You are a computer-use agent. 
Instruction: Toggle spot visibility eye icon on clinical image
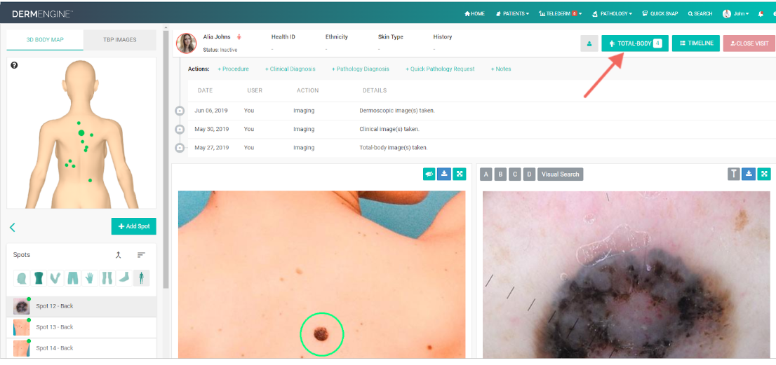429,174
